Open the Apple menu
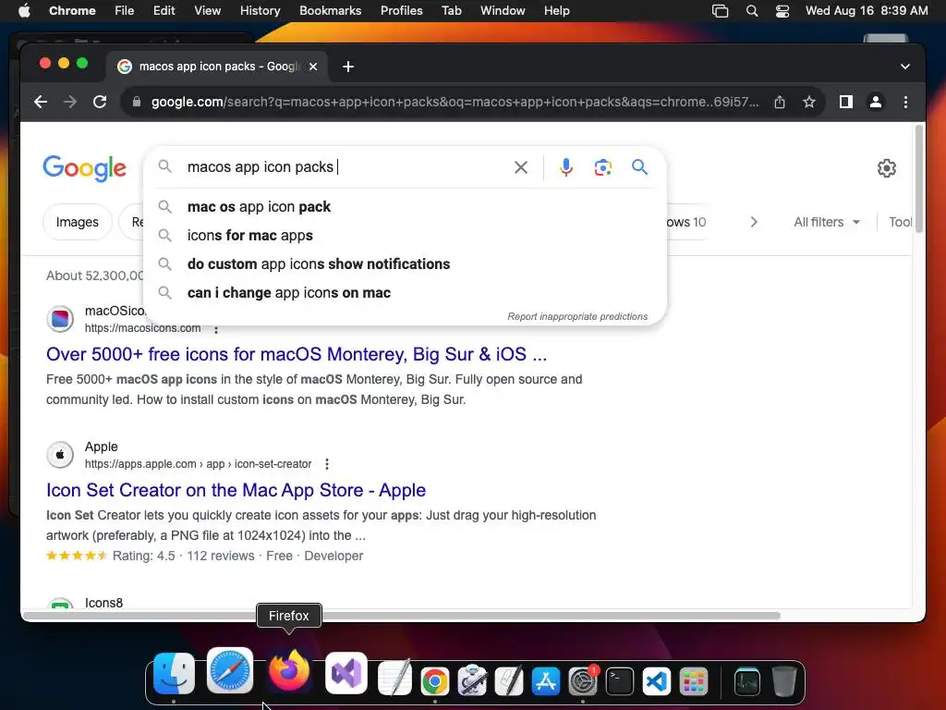The width and height of the screenshot is (946, 710). tap(24, 11)
